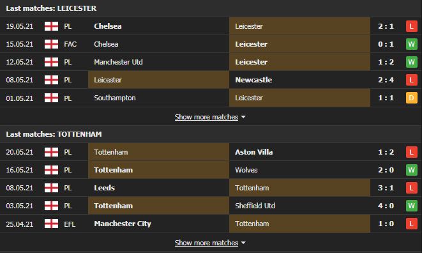Click the green W badge for FAC Chelsea match
The width and height of the screenshot is (422, 253).
coord(411,44)
